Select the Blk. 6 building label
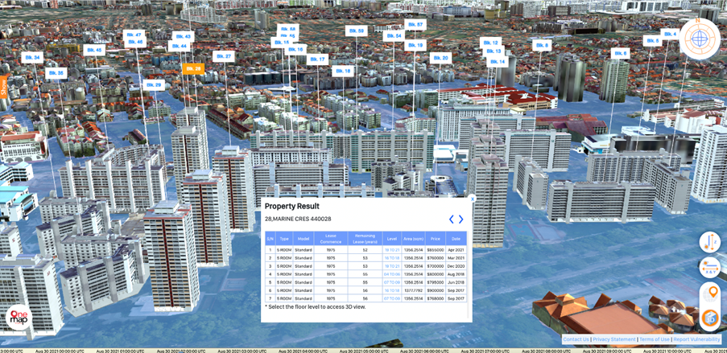 pos(621,53)
